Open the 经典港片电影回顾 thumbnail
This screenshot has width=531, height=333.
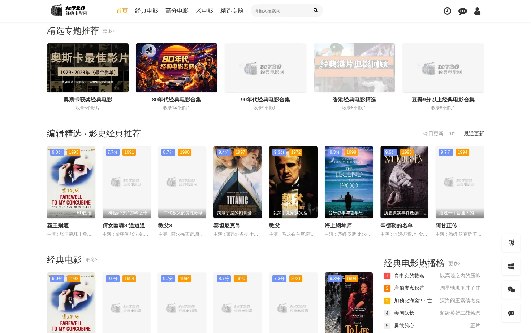pos(354,68)
